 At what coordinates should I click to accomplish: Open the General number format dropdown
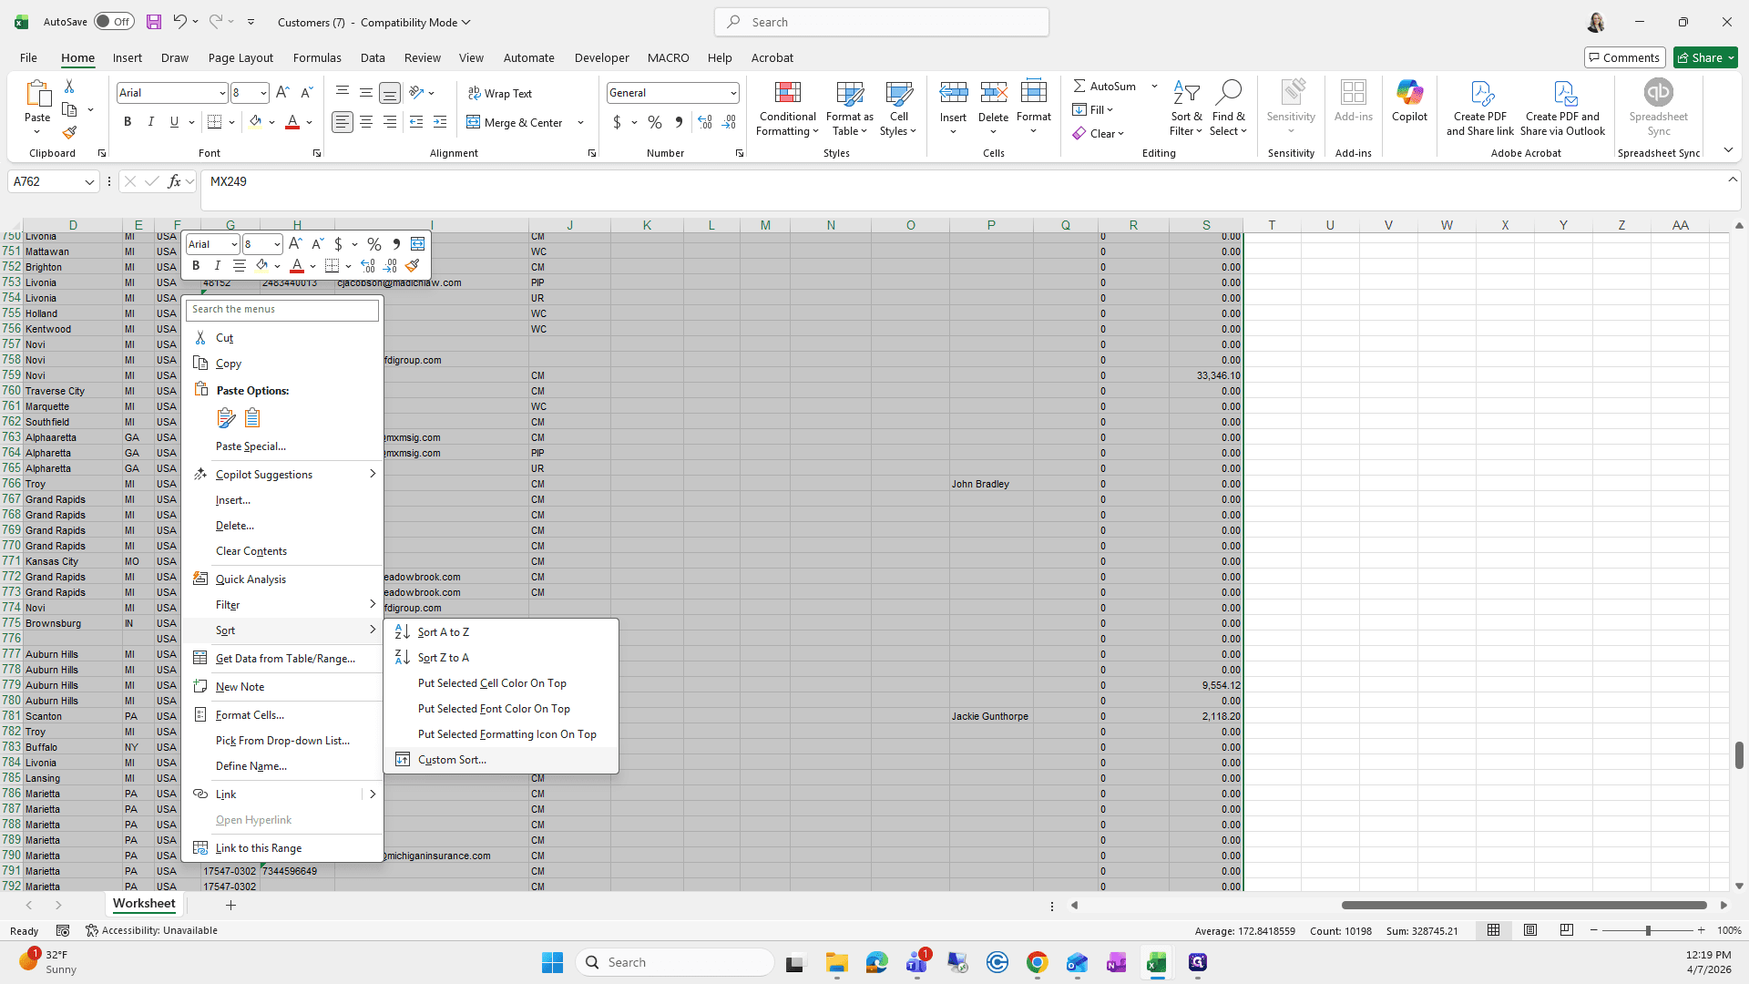click(x=732, y=93)
